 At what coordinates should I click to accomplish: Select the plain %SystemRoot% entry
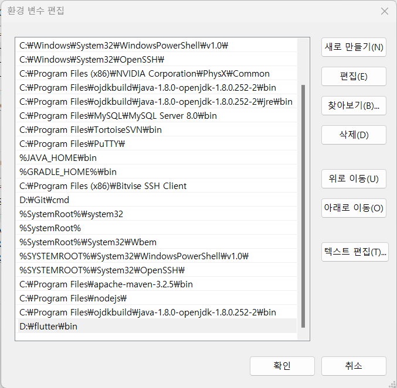(x=157, y=228)
